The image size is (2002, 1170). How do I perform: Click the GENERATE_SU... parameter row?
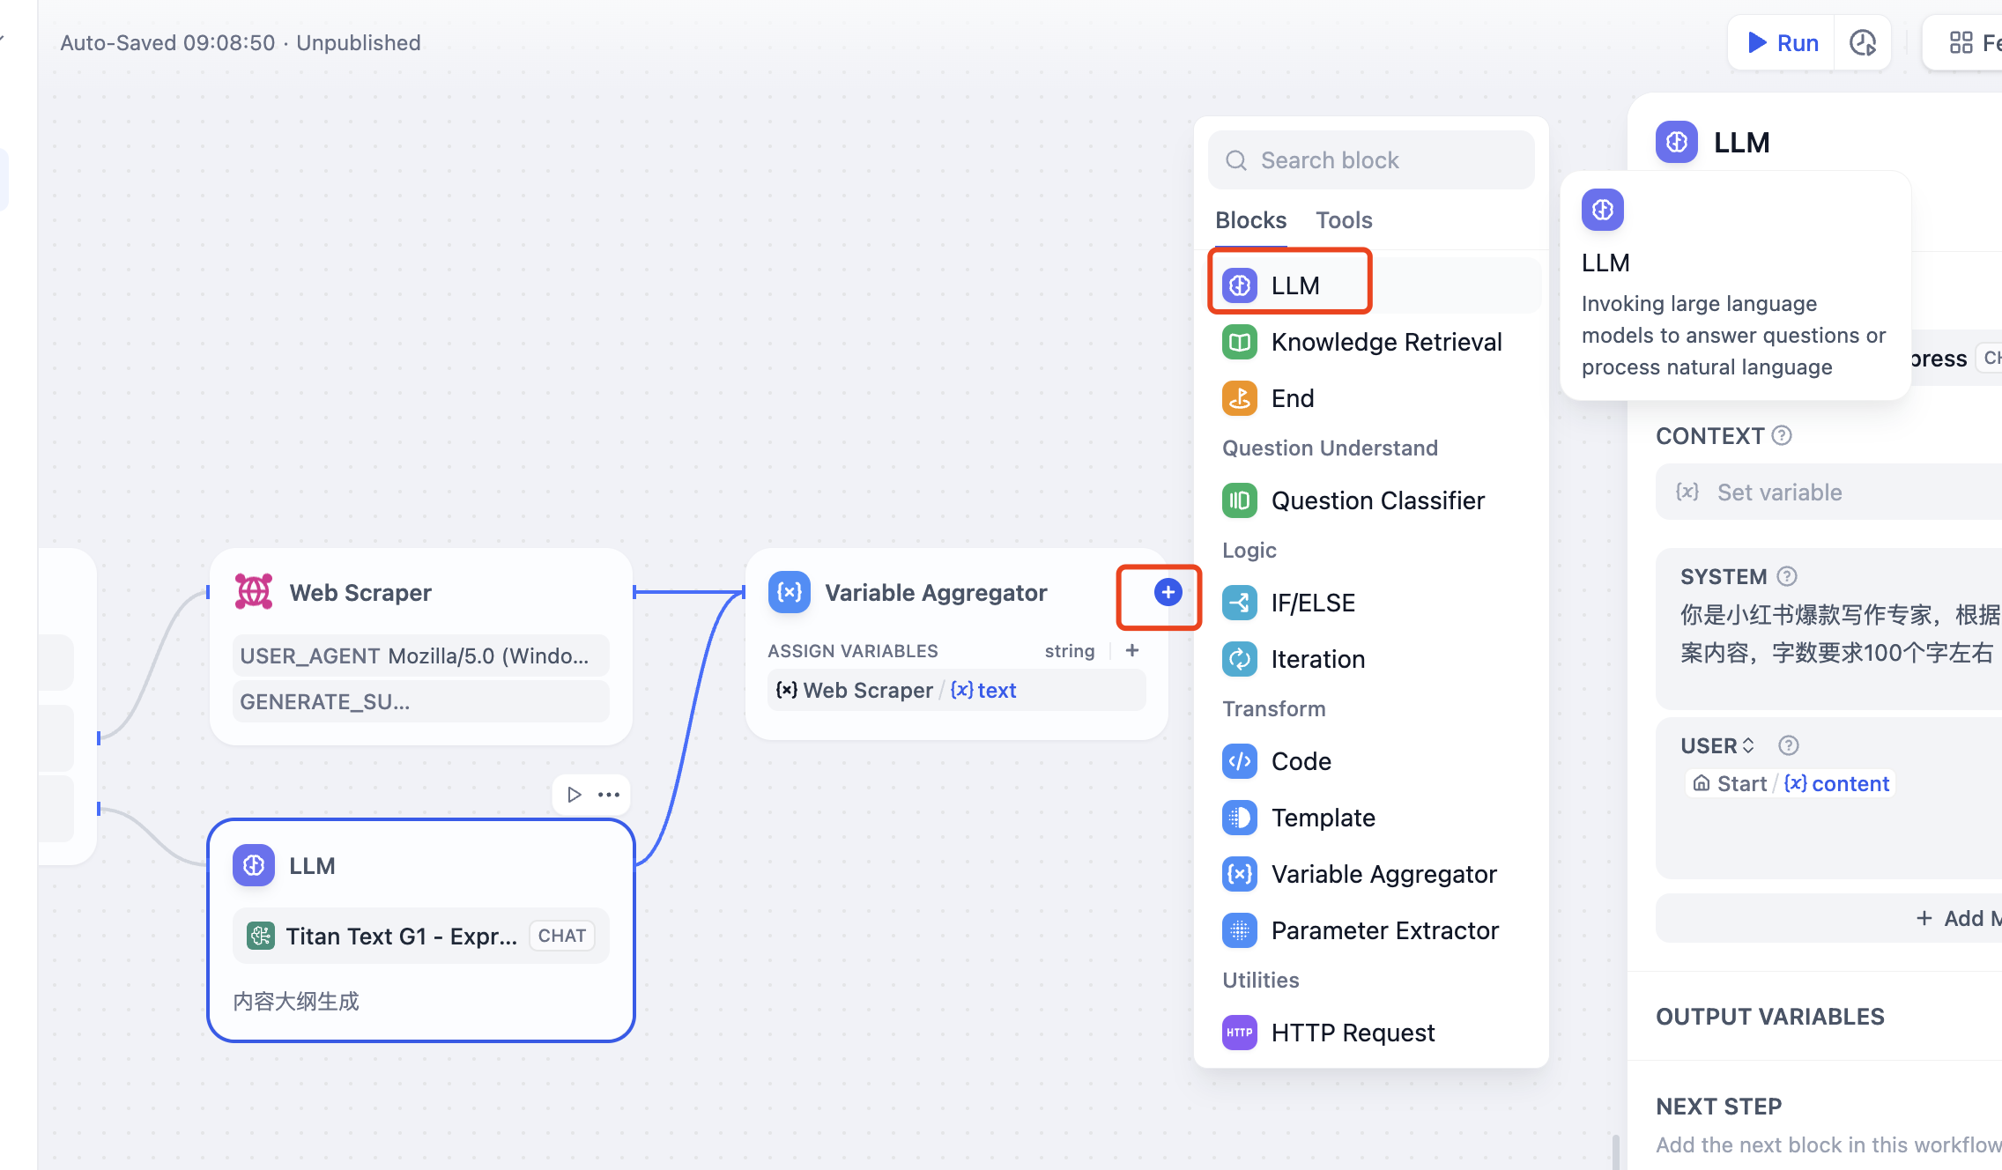(420, 701)
